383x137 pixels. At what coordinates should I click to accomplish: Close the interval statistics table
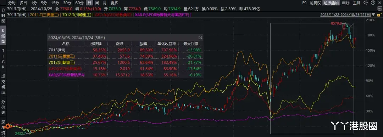coord(200,38)
